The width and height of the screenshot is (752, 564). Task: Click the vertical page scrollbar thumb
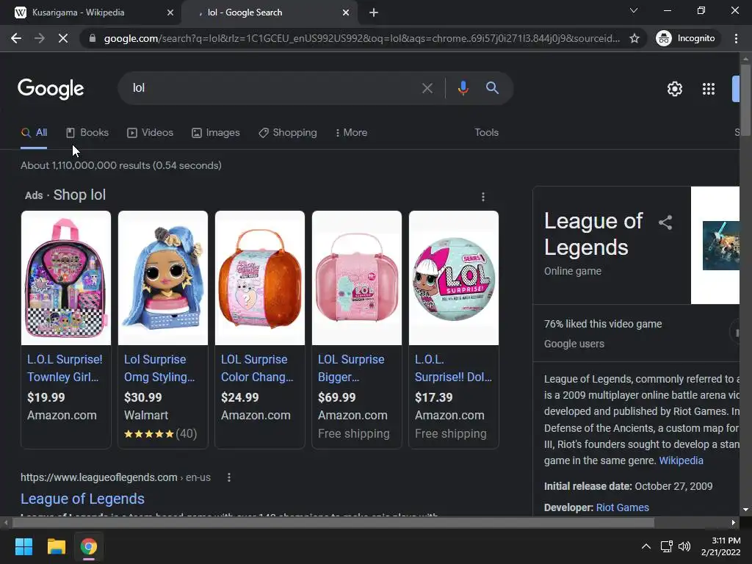point(745,100)
